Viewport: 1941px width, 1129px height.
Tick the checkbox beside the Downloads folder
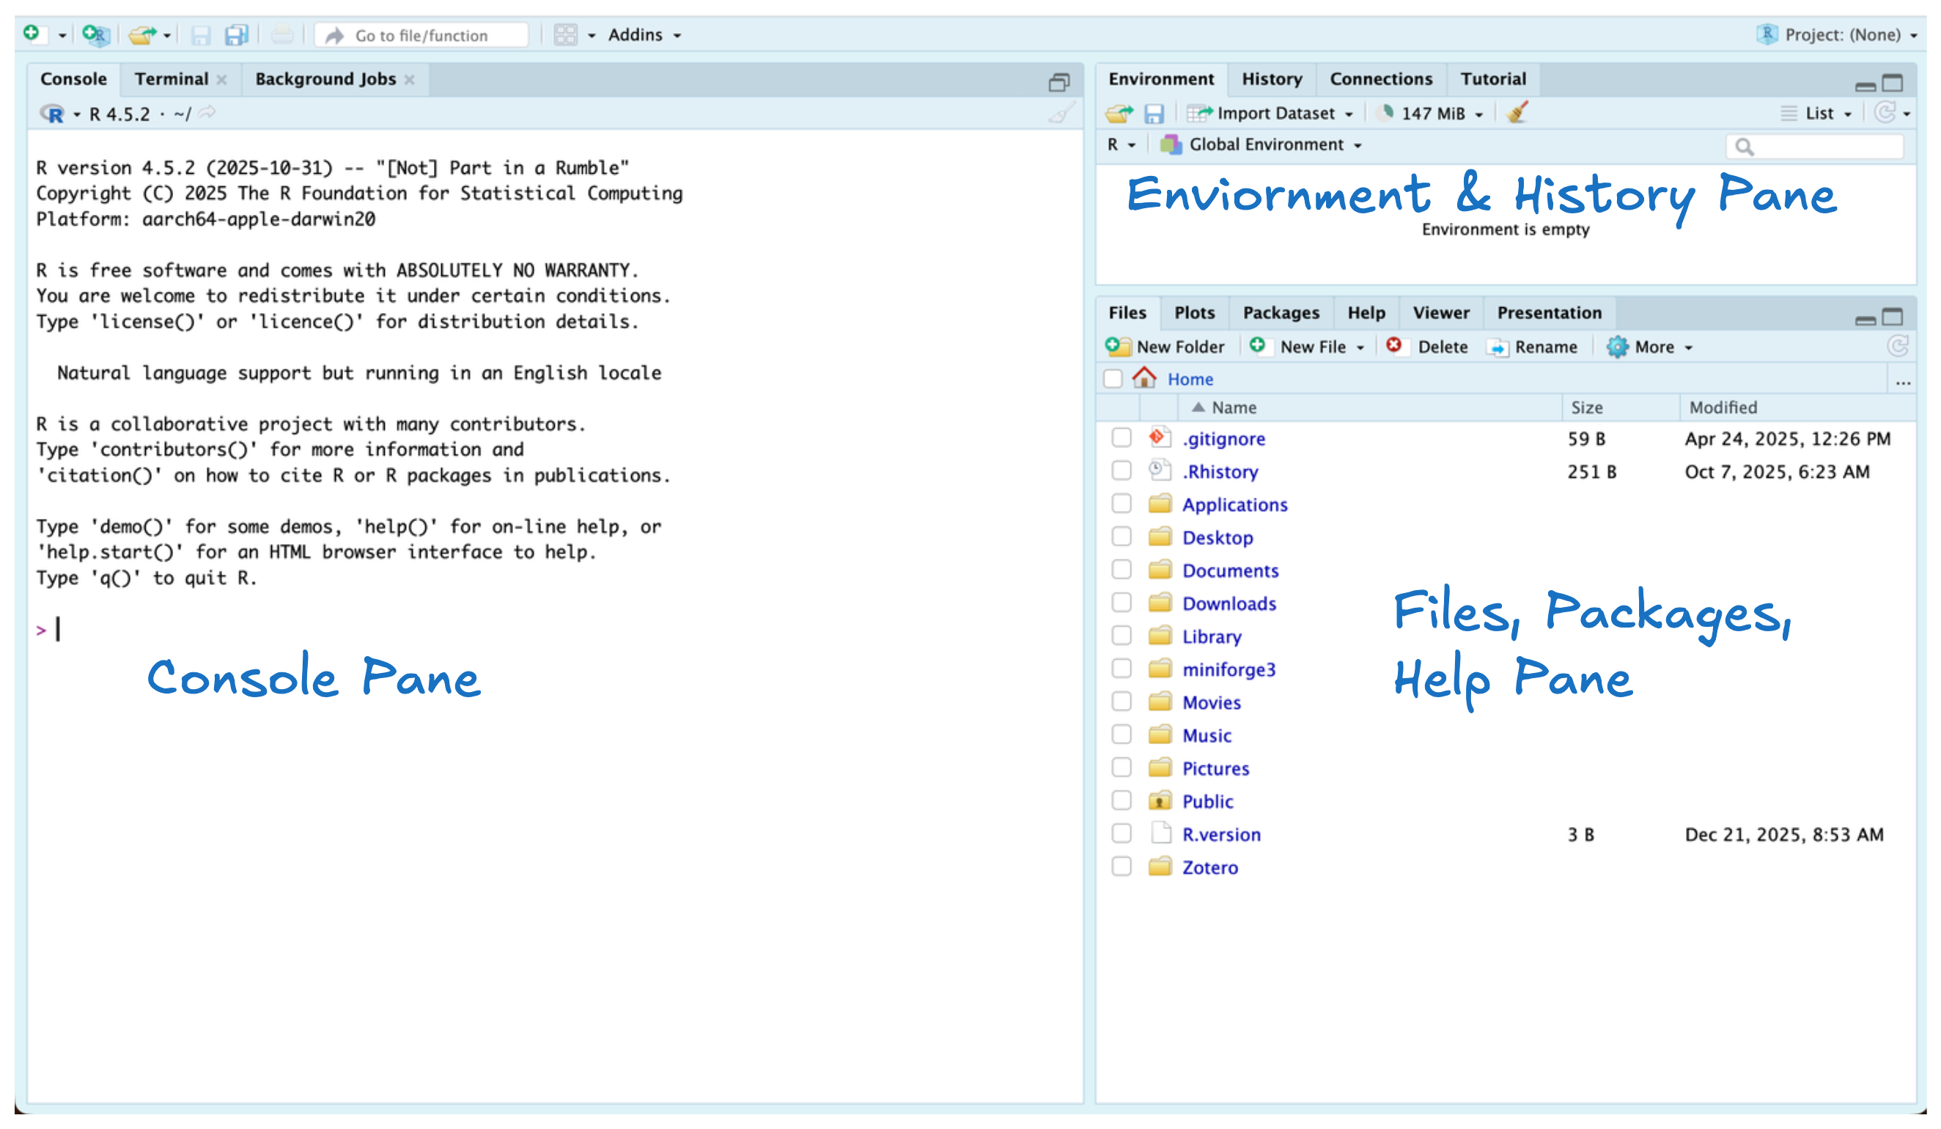[x=1121, y=603]
